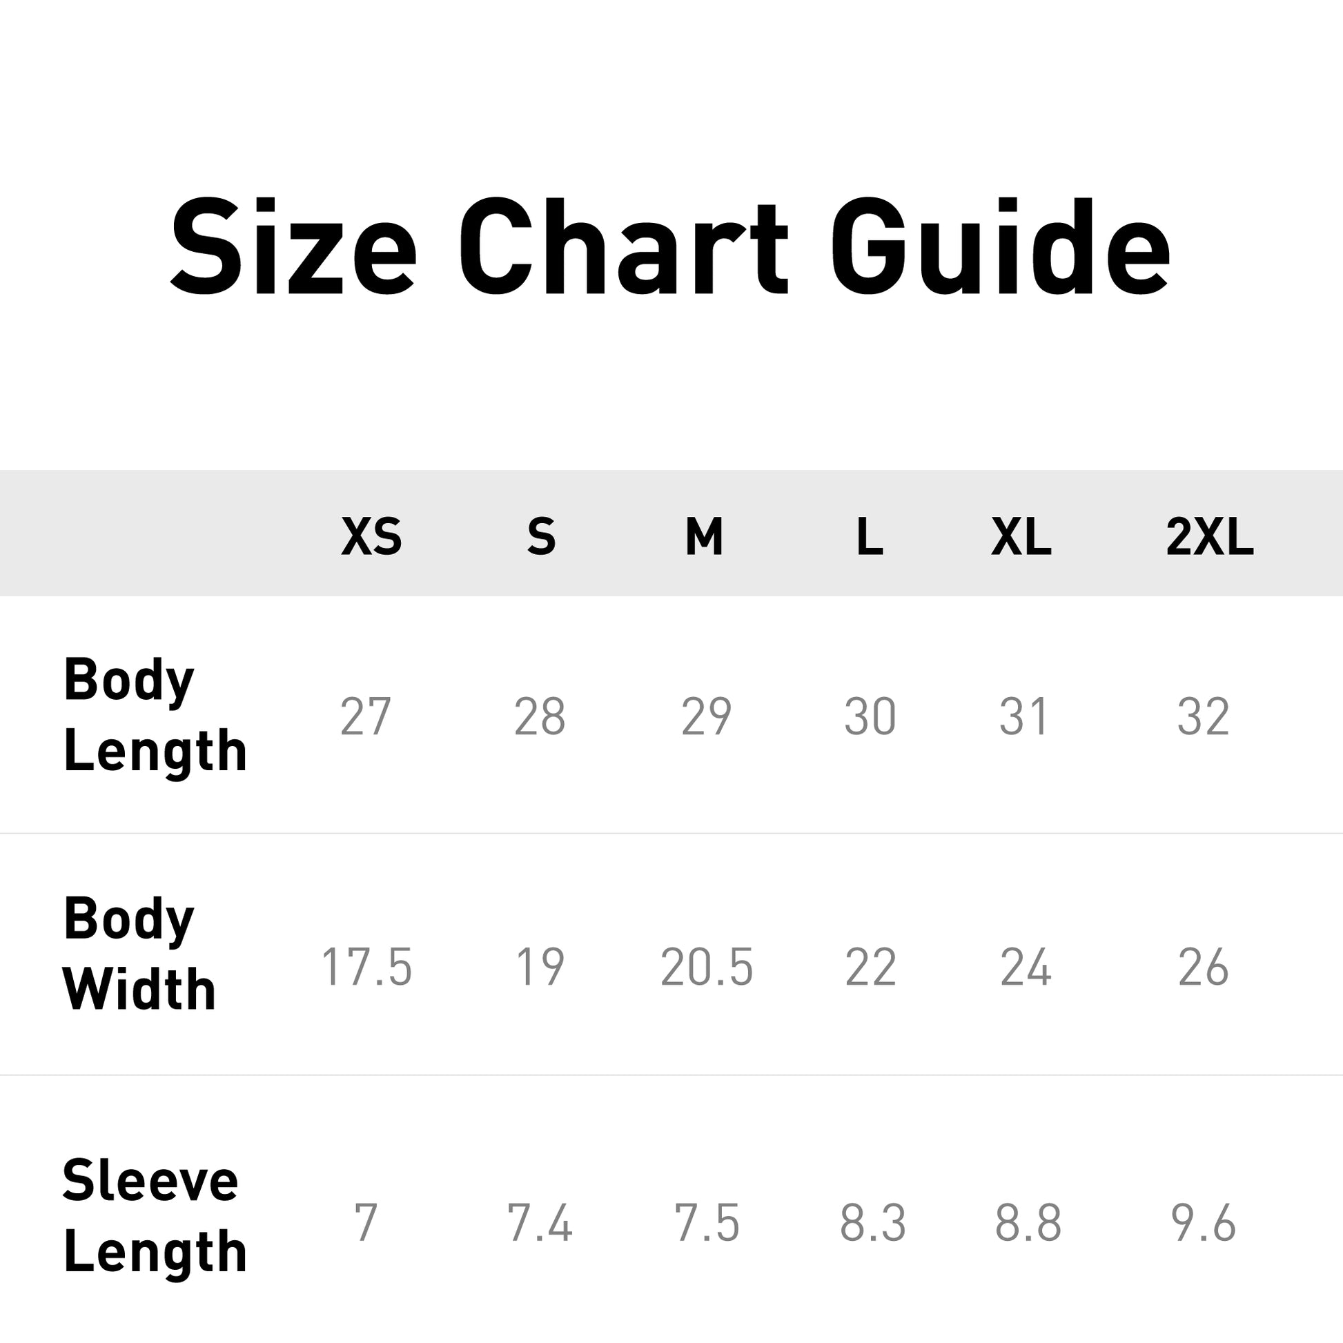Viewport: 1343px width, 1343px height.
Task: Click the M body width value 20.5
Action: tap(706, 967)
